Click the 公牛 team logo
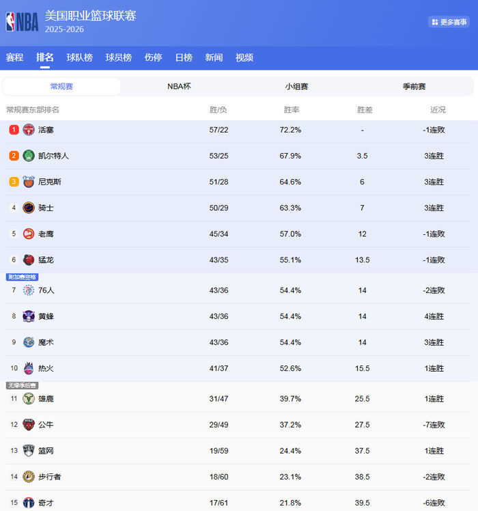This screenshot has width=478, height=511. coord(29,425)
